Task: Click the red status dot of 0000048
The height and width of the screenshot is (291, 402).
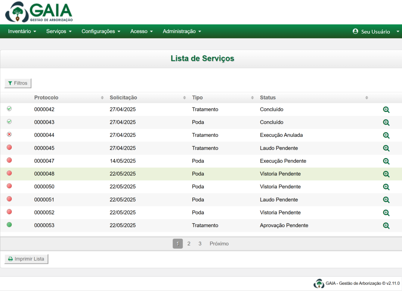Action: click(x=9, y=173)
